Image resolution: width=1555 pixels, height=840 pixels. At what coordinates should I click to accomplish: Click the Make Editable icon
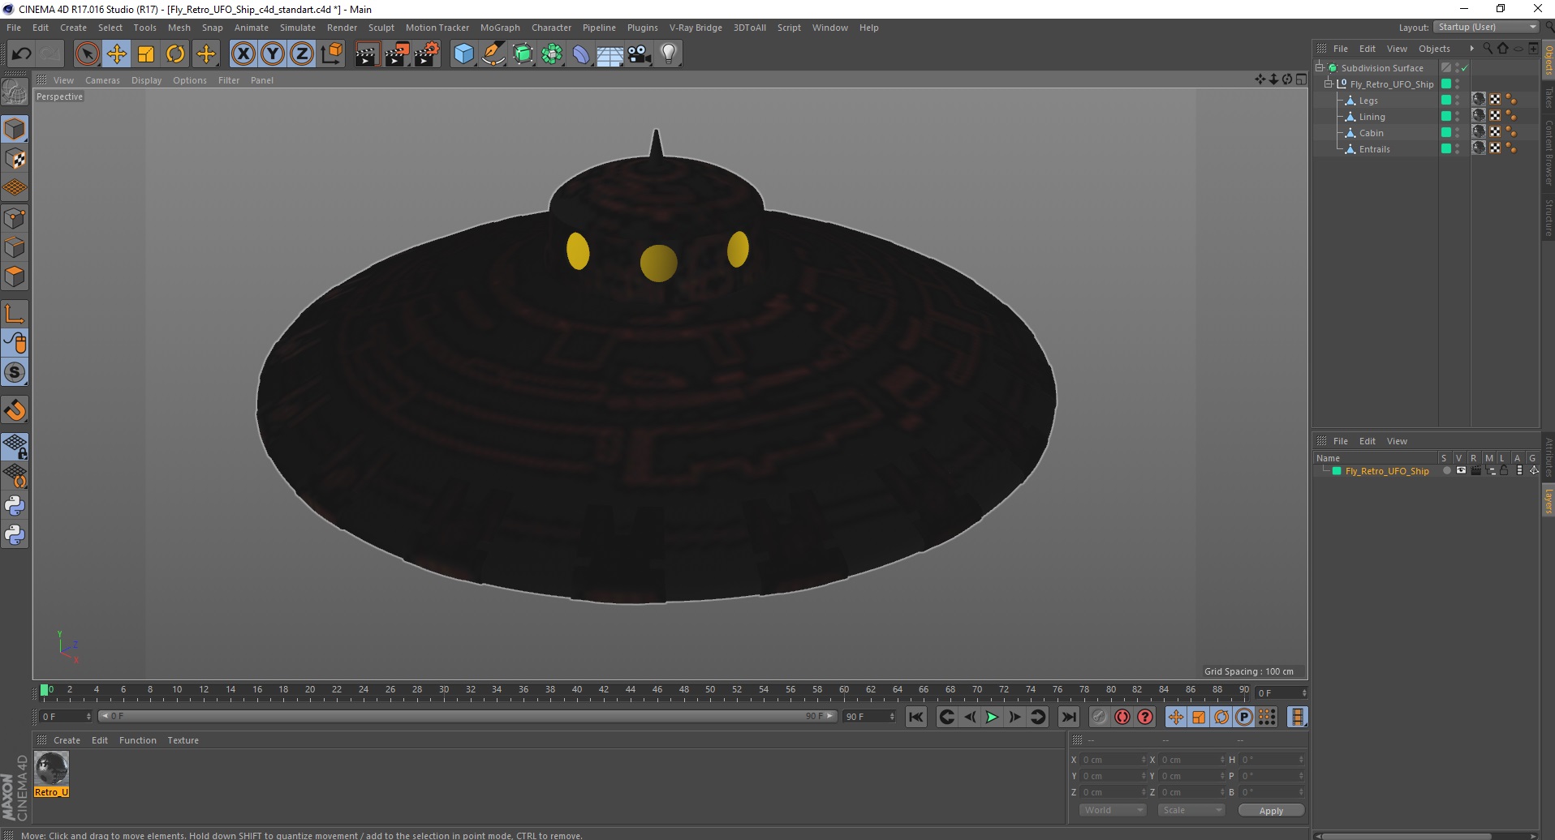point(15,93)
